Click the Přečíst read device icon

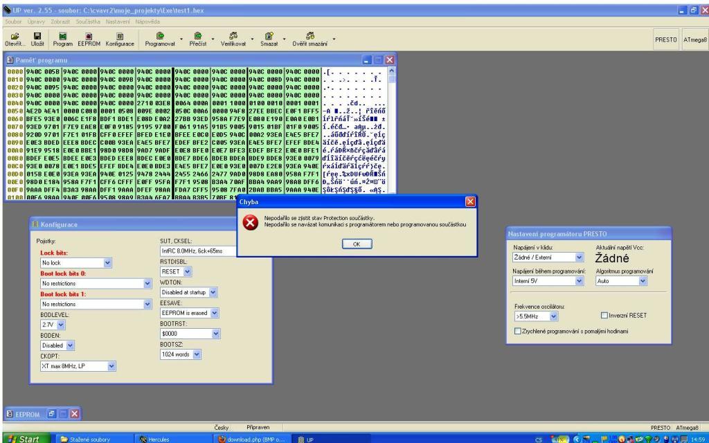point(197,36)
